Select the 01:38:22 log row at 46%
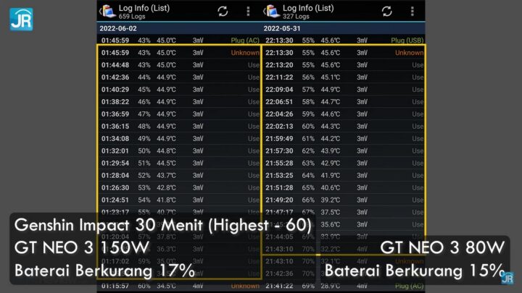The height and width of the screenshot is (293, 522). point(178,102)
